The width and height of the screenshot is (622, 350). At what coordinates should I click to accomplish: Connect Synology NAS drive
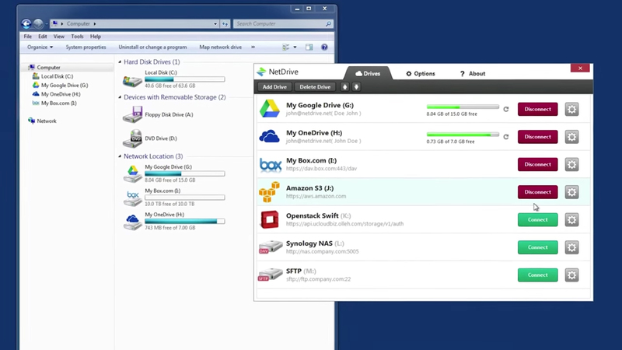[537, 247]
